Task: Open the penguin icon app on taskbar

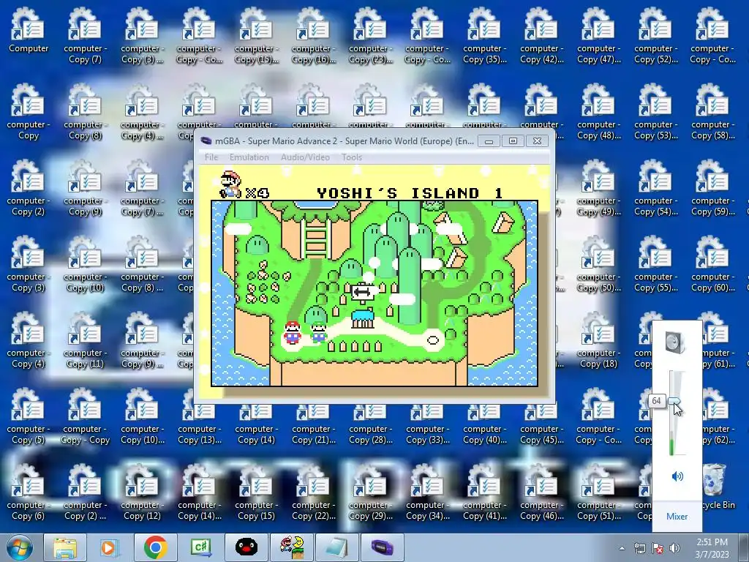Action: (x=246, y=547)
